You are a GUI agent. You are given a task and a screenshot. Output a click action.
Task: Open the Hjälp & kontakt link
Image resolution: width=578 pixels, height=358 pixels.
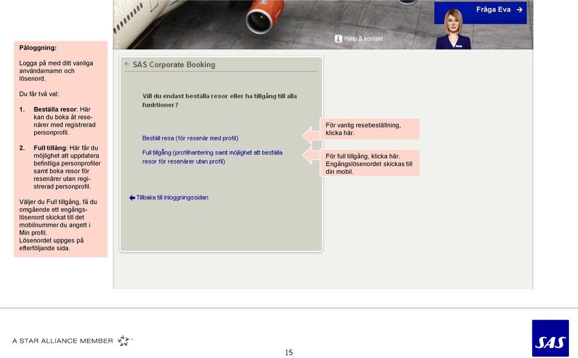tap(363, 39)
